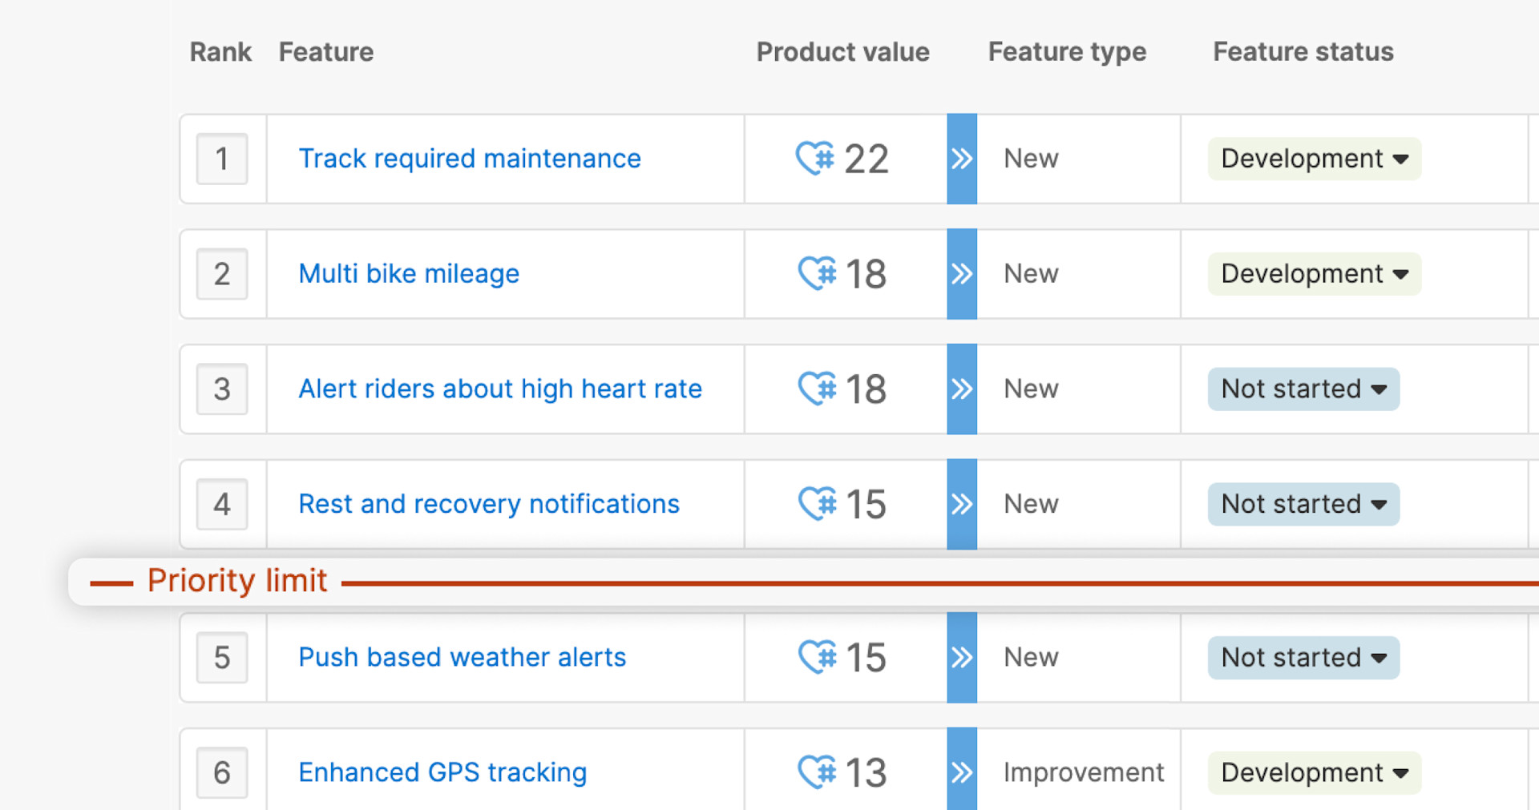Click the Feature type column header

(x=1067, y=52)
